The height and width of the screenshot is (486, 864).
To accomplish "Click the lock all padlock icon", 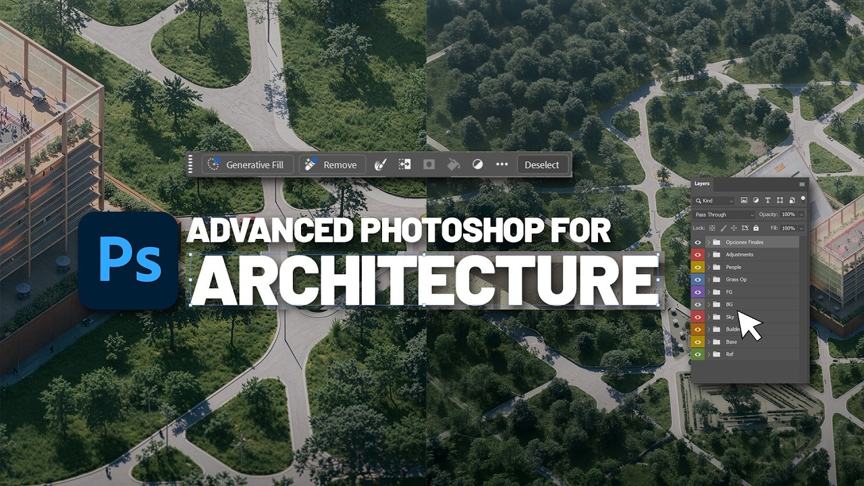I will tap(756, 228).
